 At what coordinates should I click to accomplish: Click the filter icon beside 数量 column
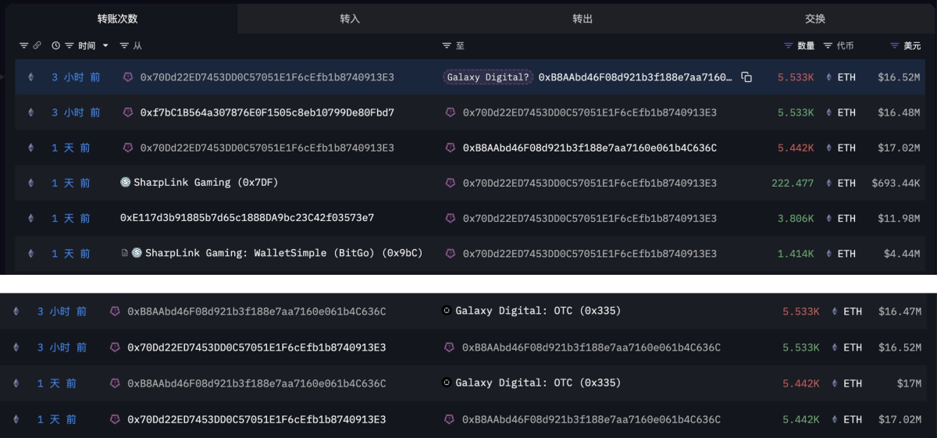click(x=788, y=46)
